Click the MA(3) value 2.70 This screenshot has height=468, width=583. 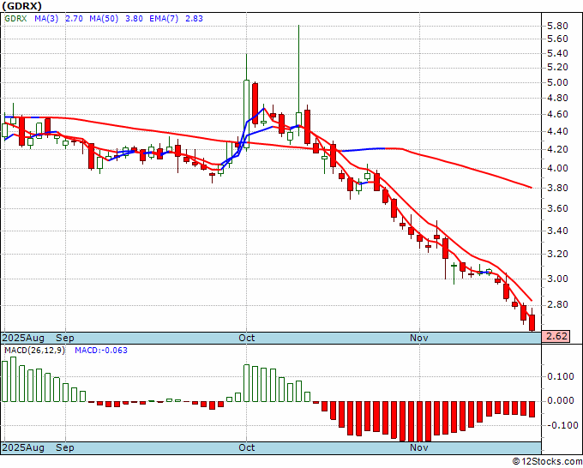[74, 19]
